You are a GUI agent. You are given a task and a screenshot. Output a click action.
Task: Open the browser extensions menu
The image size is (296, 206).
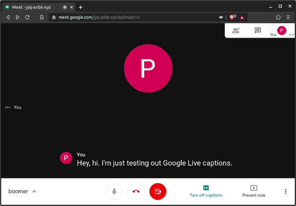click(278, 18)
